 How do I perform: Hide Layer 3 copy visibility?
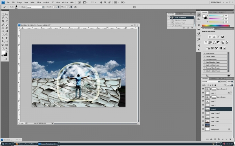click(x=203, y=121)
